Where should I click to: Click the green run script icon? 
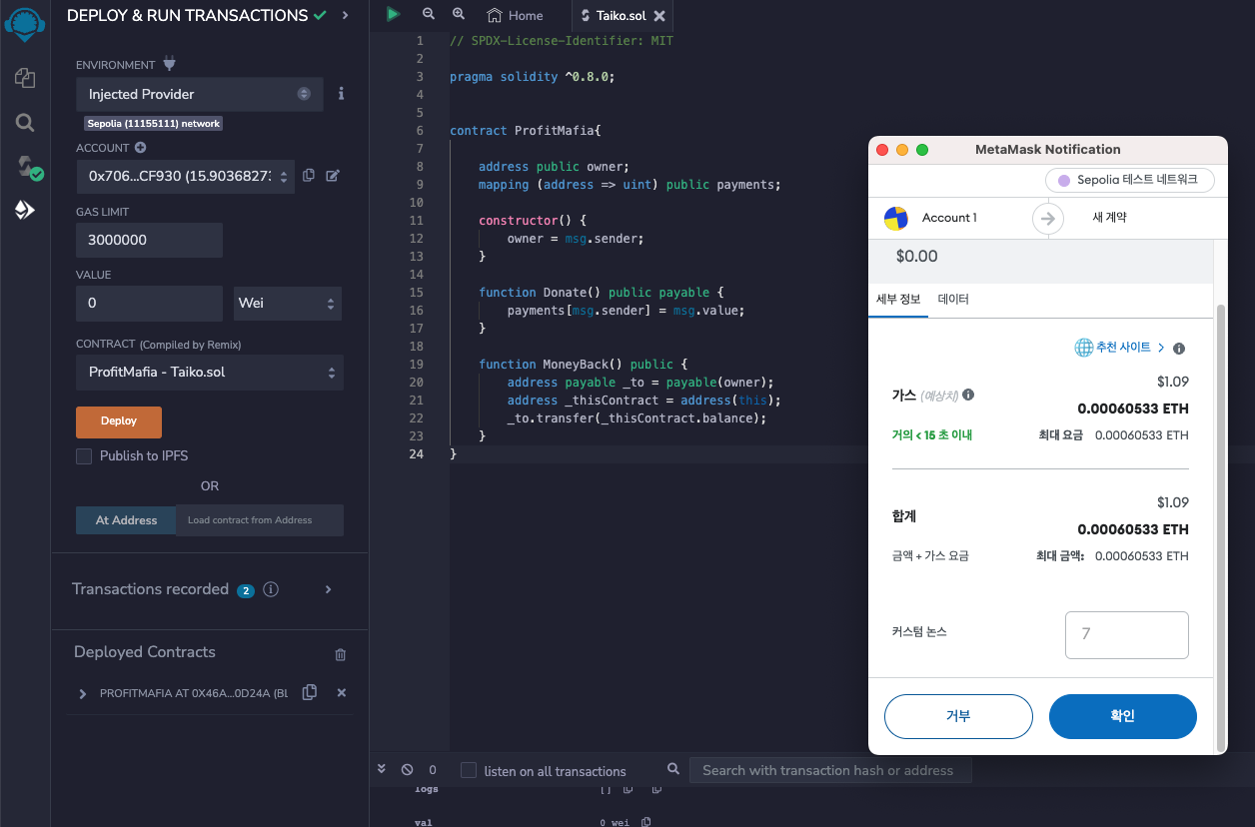pyautogui.click(x=394, y=14)
